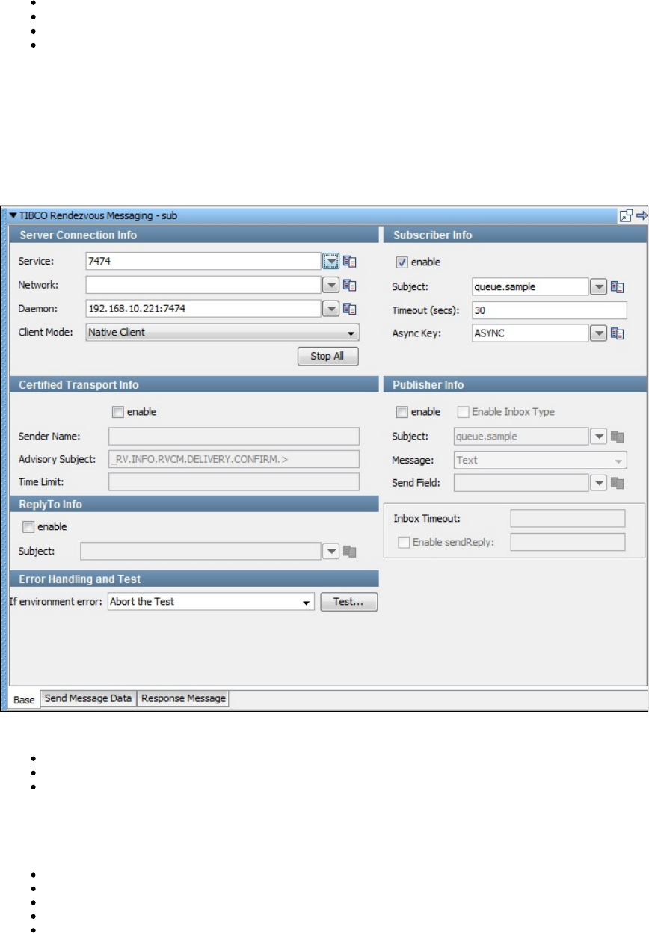Click the Sender Name field
Image resolution: width=649 pixels, height=933 pixels.
click(234, 436)
